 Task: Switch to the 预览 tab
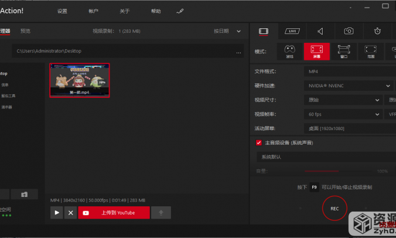click(25, 31)
